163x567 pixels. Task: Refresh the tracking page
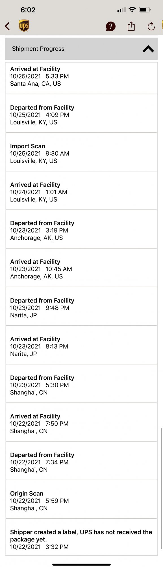click(151, 26)
